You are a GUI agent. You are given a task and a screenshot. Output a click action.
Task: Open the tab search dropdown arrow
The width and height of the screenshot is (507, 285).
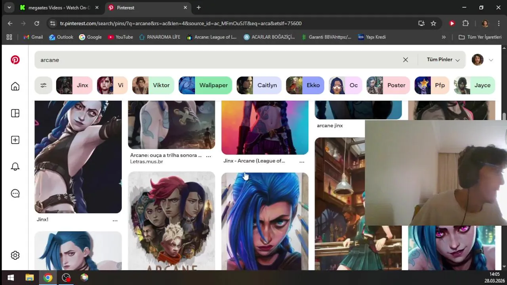(9, 8)
